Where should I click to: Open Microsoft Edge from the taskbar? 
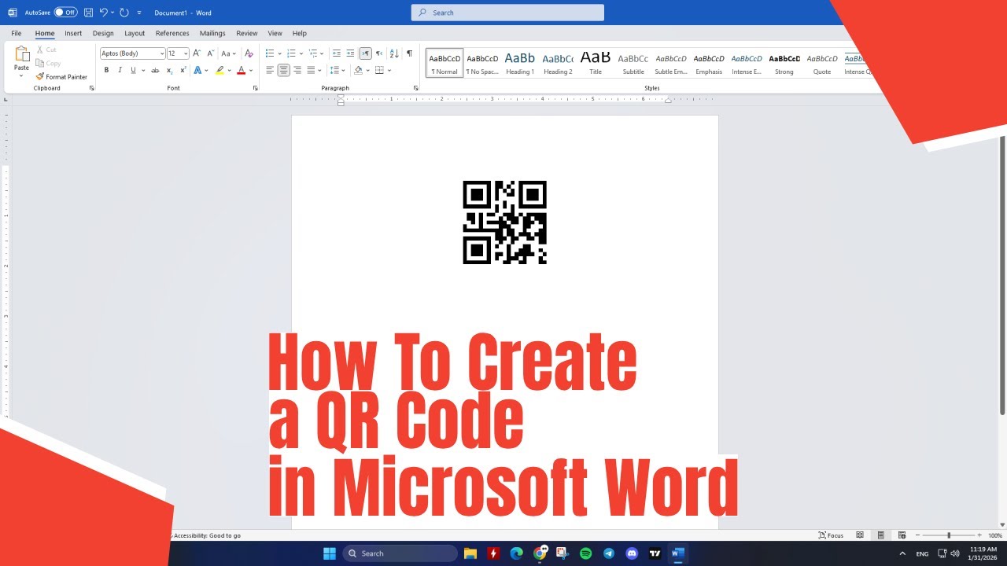[516, 553]
